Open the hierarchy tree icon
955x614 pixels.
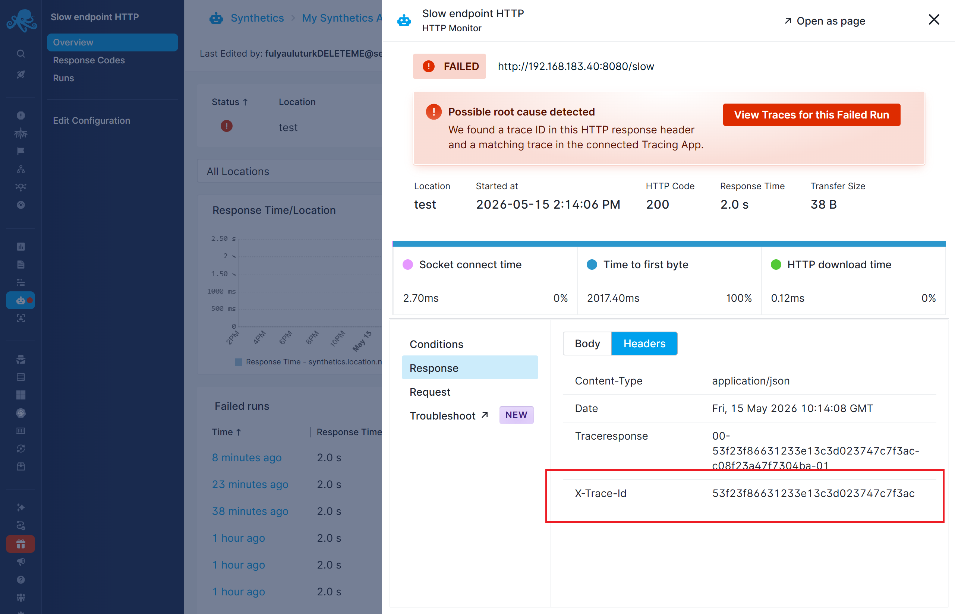pos(21,169)
